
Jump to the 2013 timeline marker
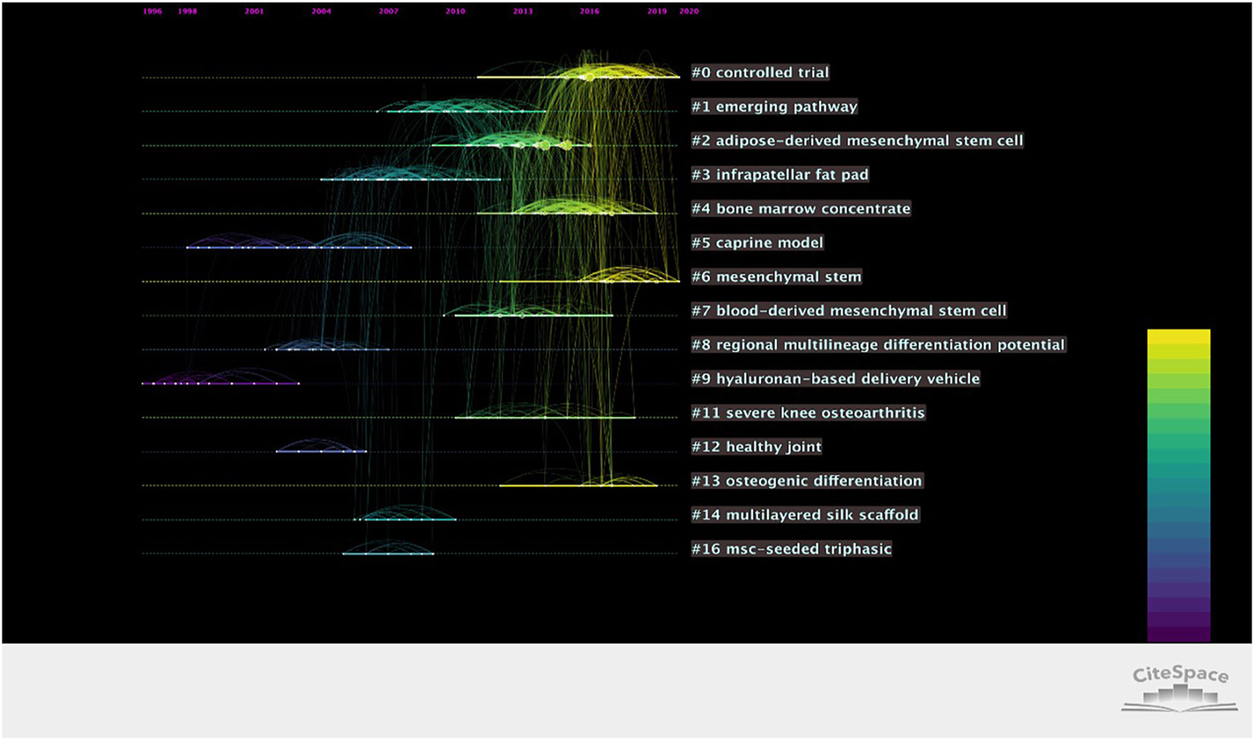(x=522, y=12)
